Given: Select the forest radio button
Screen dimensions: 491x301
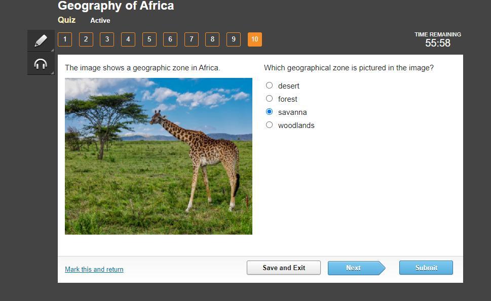Looking at the screenshot, I should point(270,99).
